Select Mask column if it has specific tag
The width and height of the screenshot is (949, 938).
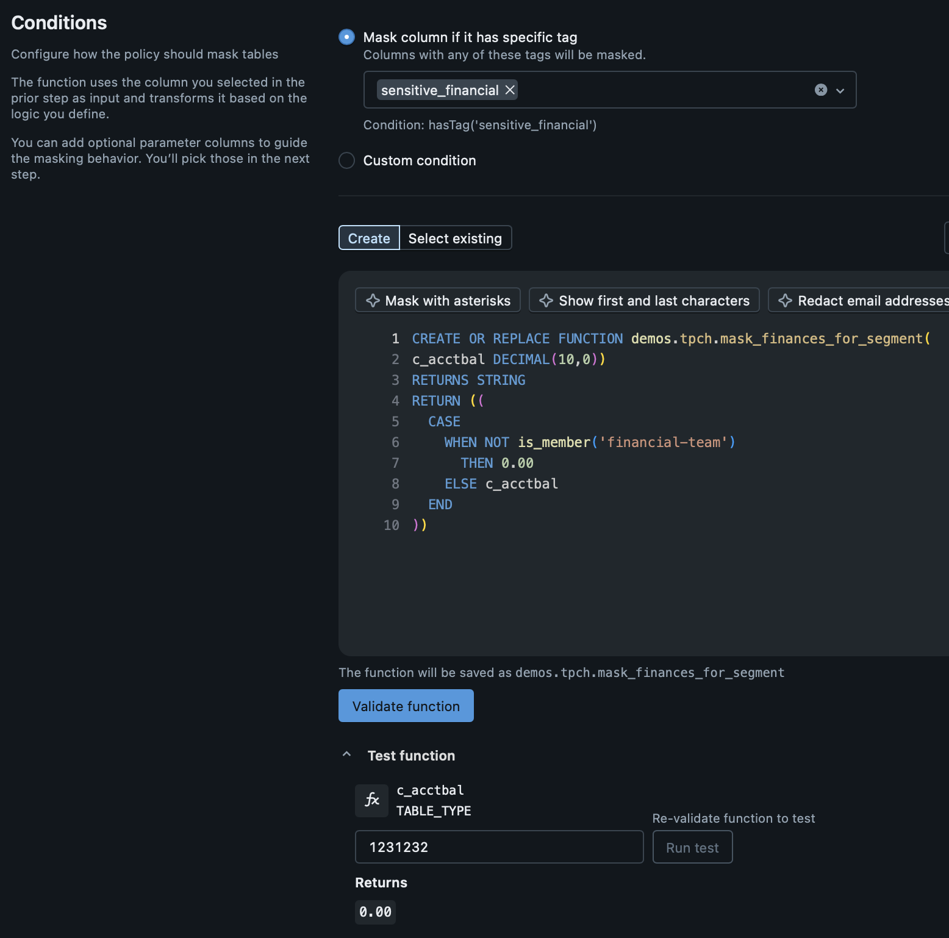346,37
